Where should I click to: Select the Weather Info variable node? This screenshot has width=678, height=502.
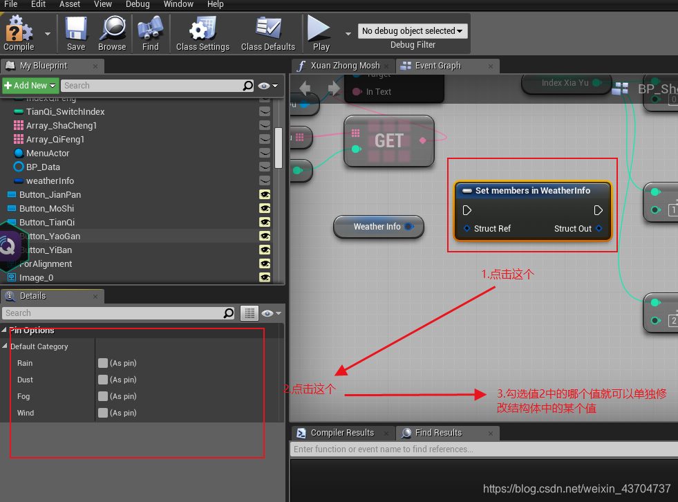coord(378,227)
